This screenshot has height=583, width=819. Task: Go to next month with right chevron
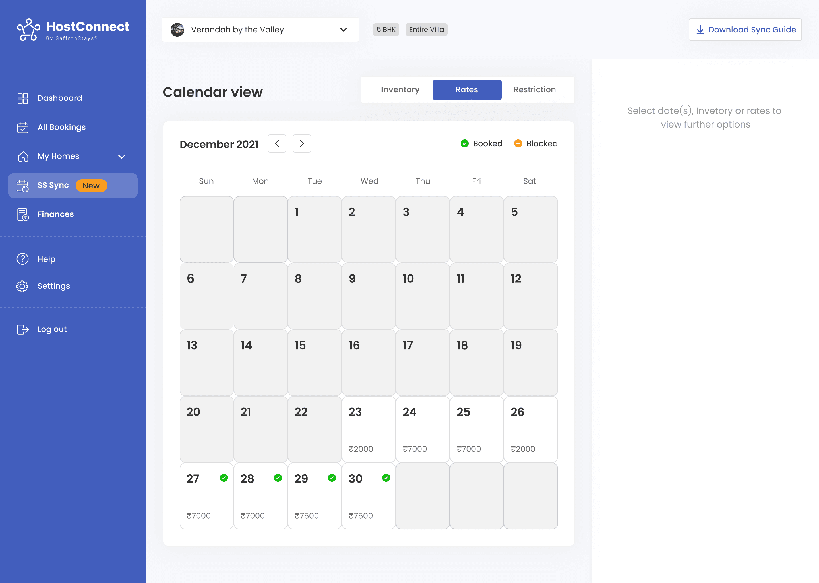(x=301, y=143)
